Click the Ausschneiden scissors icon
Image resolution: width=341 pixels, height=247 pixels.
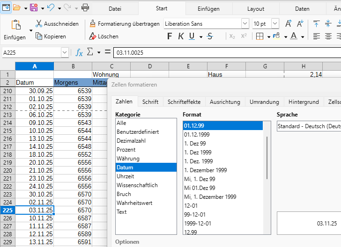(x=39, y=24)
